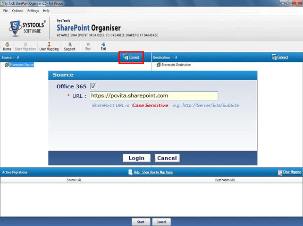Screen dimensions: 303x226
Task: Click the Support toolbar icon
Action: point(69,47)
